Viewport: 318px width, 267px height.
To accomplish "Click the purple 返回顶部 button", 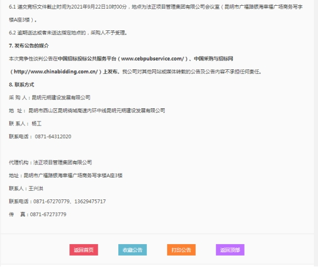I will 230,250.
